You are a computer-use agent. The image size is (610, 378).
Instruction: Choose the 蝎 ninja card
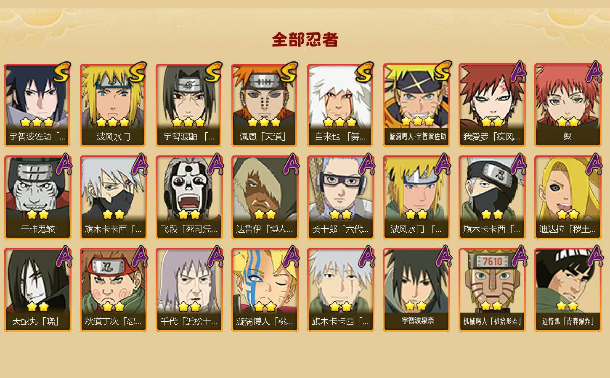[568, 105]
